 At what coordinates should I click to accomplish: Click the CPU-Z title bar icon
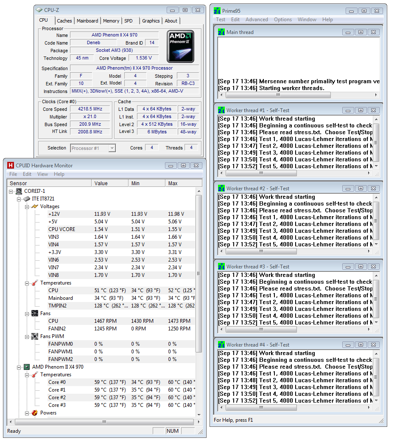[x=39, y=10]
